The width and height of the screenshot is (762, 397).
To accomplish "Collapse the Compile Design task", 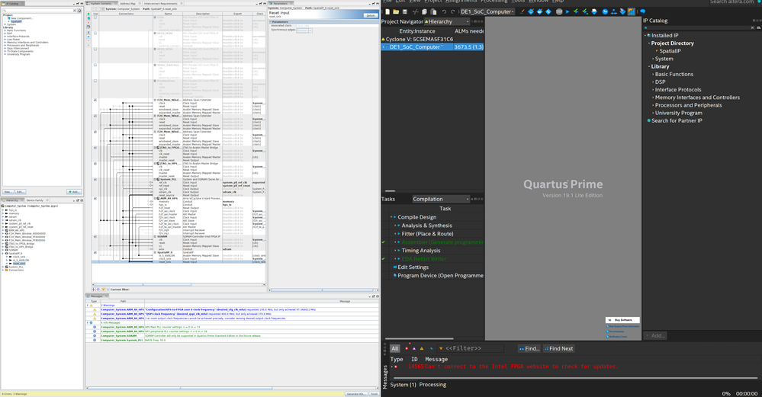I will click(x=391, y=217).
